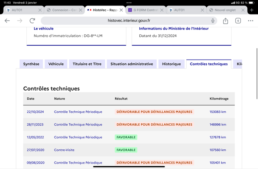258x169 pixels.
Task: Open the Titulaire et Titre tab
Action: [x=87, y=64]
